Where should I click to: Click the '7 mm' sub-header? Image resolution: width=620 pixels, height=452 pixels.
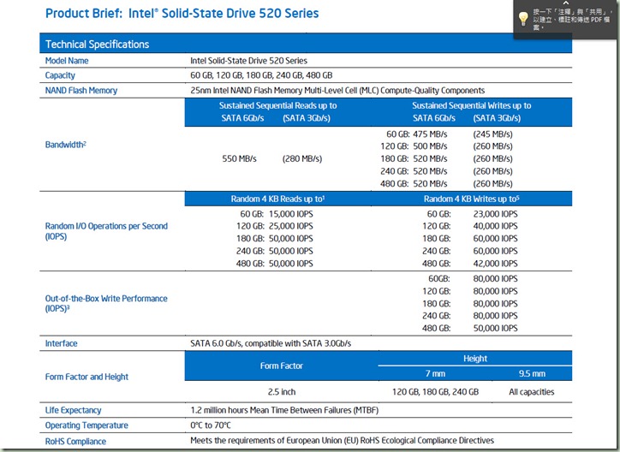pyautogui.click(x=435, y=374)
